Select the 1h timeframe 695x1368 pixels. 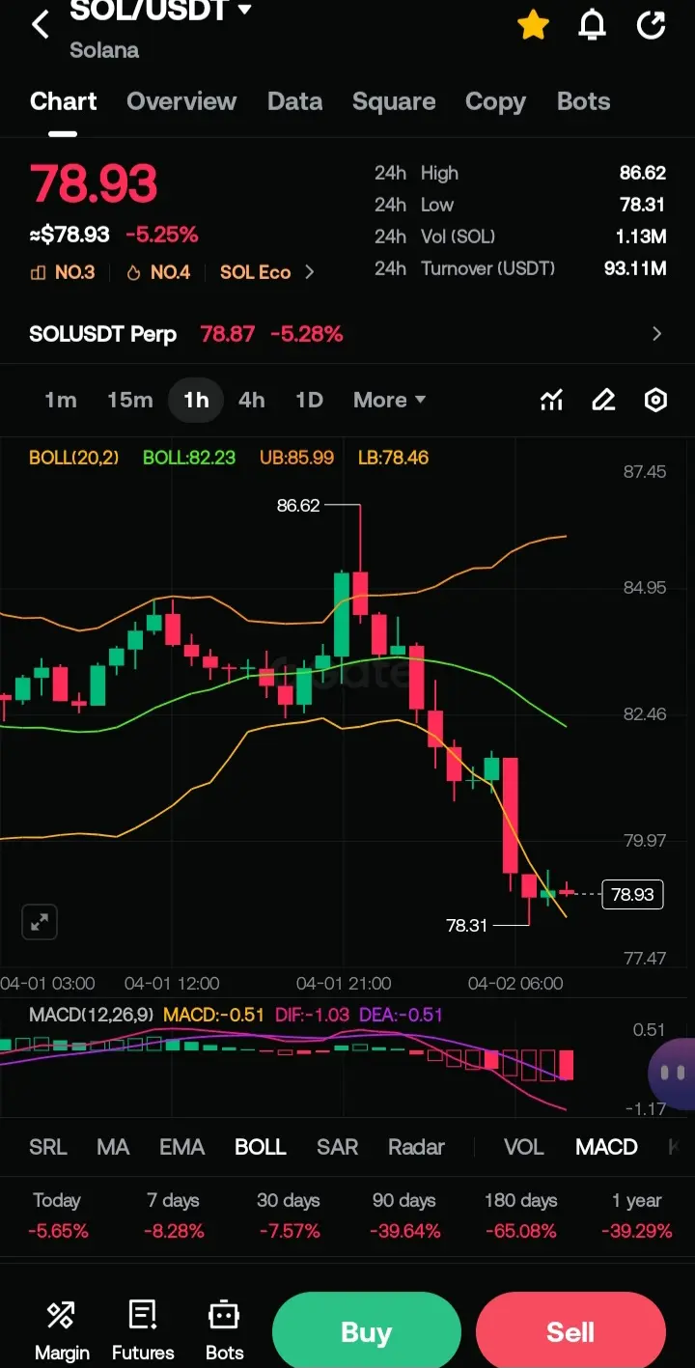click(x=196, y=400)
